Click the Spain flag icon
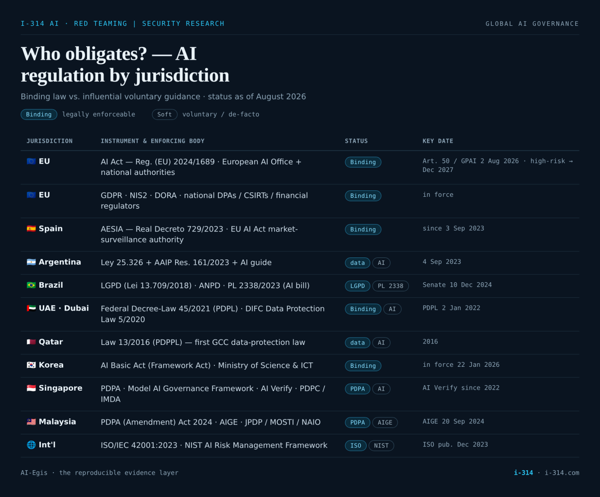This screenshot has height=497, width=600. (x=31, y=229)
